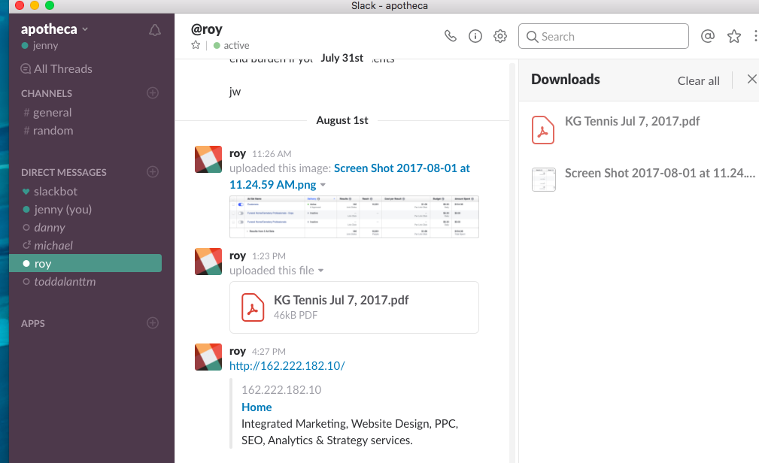Open All Threads view
The image size is (759, 463).
[56, 68]
